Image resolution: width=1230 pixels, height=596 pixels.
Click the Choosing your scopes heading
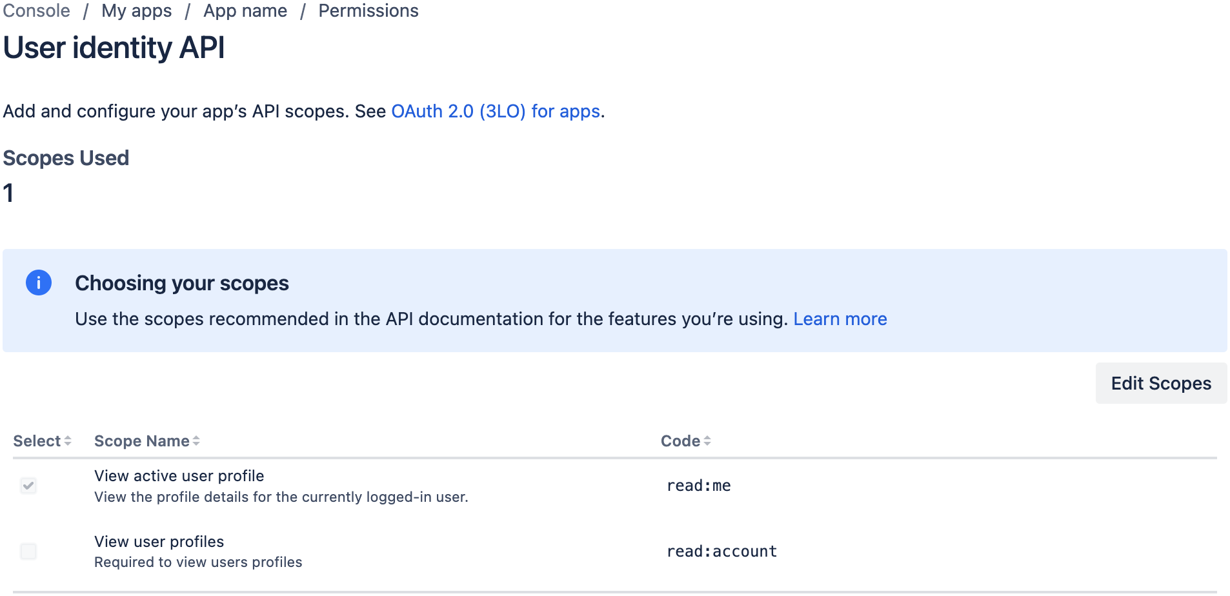(182, 283)
